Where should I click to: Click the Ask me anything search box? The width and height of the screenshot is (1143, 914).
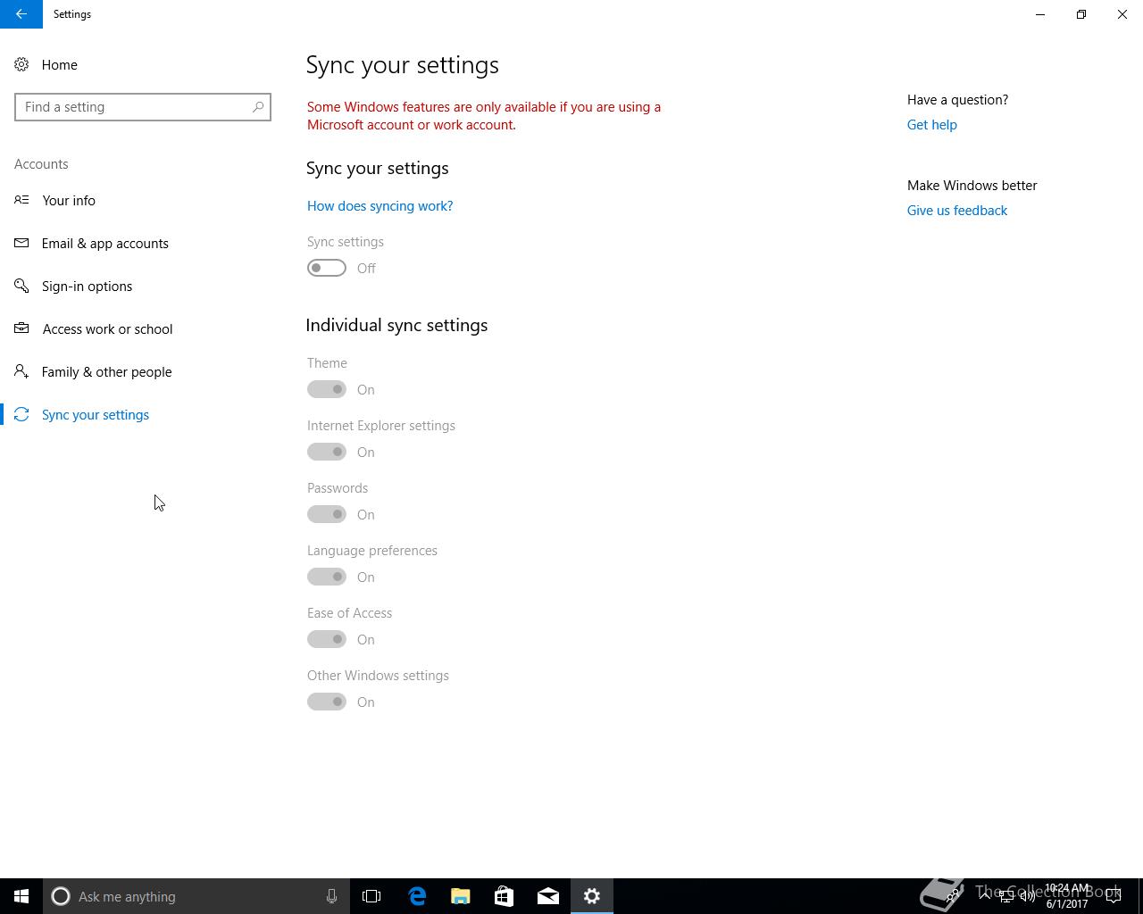point(196,896)
